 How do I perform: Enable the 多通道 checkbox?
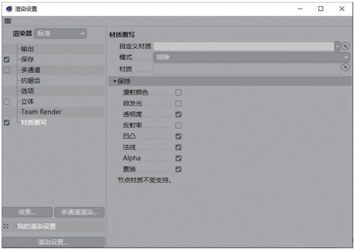7,70
